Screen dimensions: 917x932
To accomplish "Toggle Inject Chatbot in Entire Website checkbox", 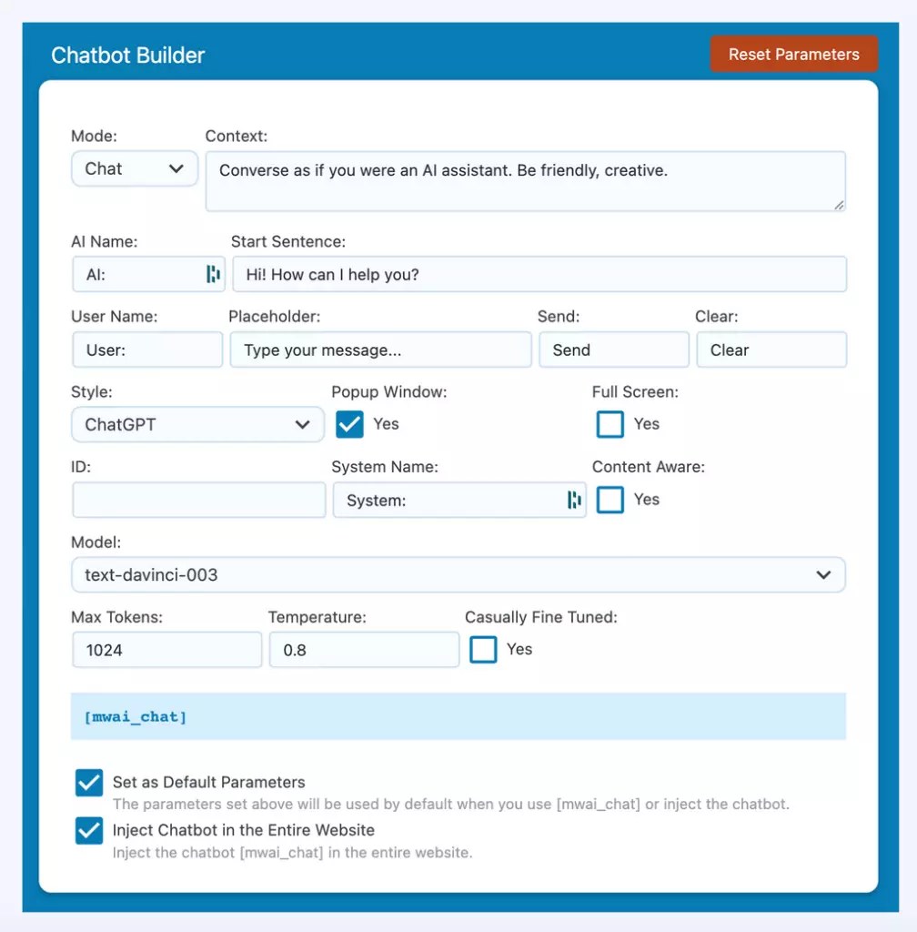I will (x=89, y=831).
